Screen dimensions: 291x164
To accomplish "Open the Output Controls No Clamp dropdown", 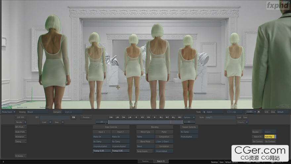I will tap(189, 132).
